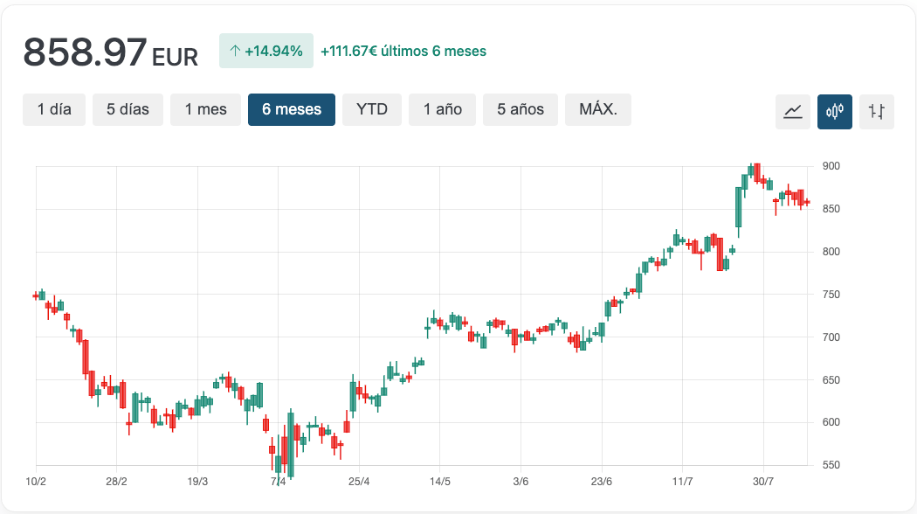917x514 pixels.
Task: Click the 23/6 date label
Action: click(x=601, y=482)
